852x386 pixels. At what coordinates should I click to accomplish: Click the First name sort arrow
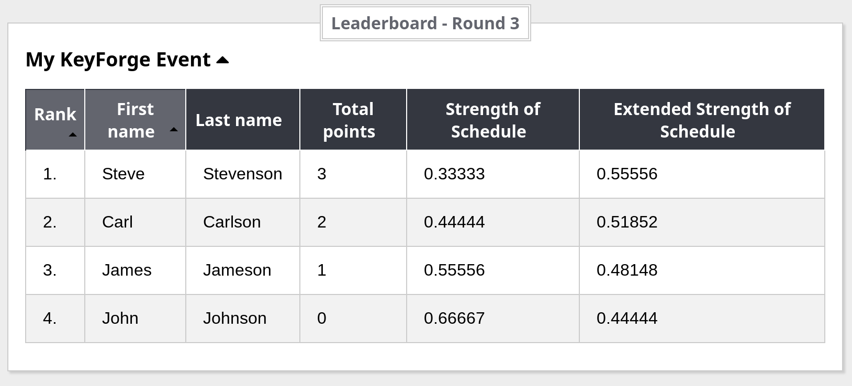point(174,129)
